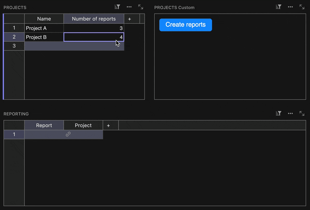The image size is (310, 210).
Task: Select row 1 number in PROJECTS table
Action: click(14, 28)
